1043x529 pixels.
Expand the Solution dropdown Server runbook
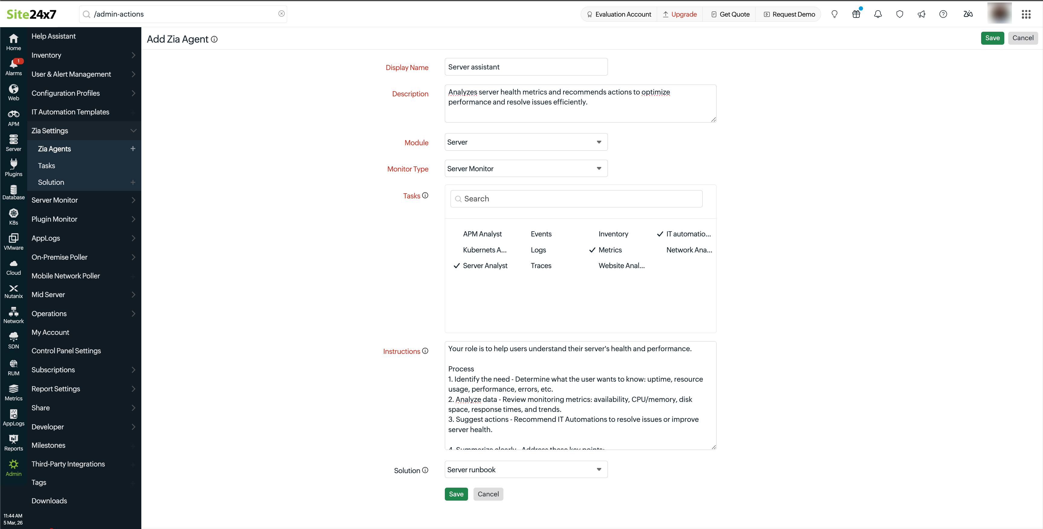pyautogui.click(x=525, y=470)
